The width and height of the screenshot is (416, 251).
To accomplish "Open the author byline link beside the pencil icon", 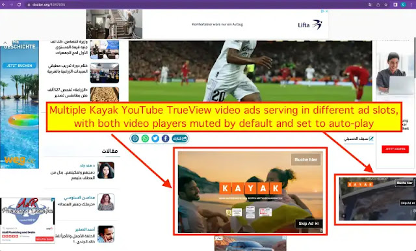I will pos(356,139).
